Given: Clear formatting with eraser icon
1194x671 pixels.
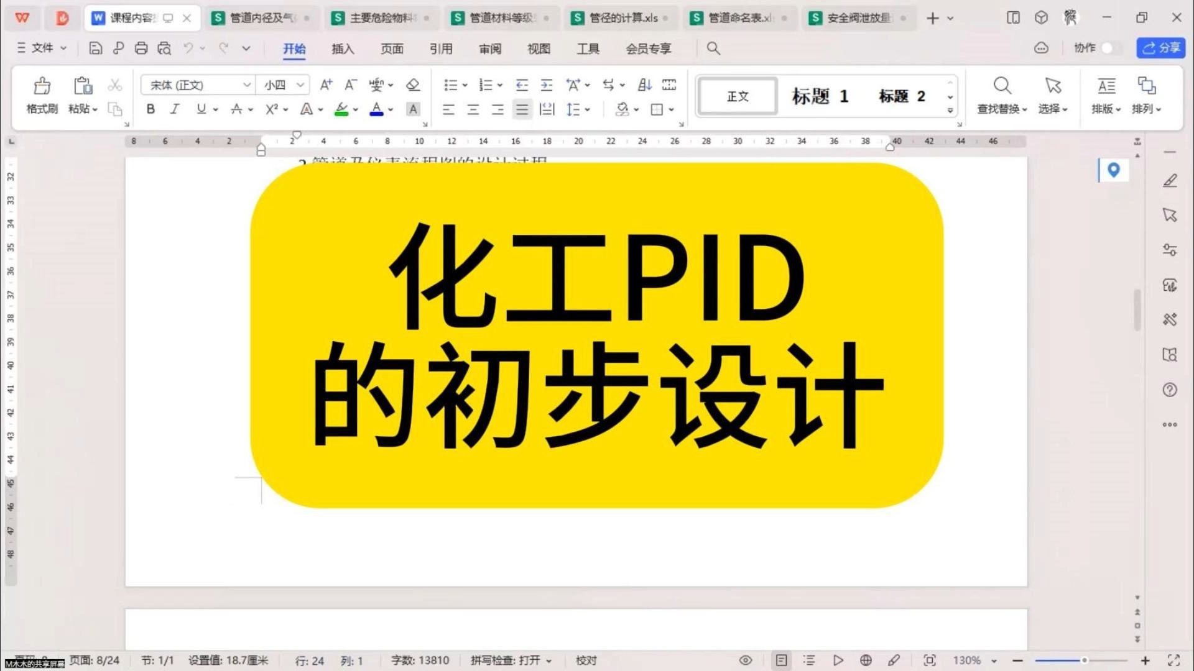Looking at the screenshot, I should 412,84.
